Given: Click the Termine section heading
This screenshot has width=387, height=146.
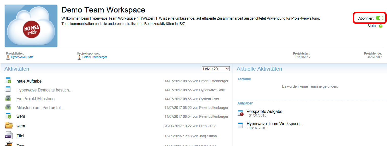Looking at the screenshot, I should (244, 79).
